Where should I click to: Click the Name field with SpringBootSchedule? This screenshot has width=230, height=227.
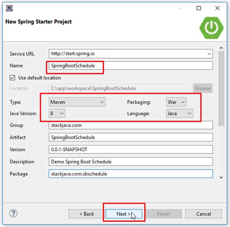131,65
